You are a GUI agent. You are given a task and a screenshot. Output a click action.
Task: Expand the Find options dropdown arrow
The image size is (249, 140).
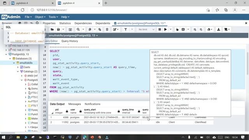point(83,30)
